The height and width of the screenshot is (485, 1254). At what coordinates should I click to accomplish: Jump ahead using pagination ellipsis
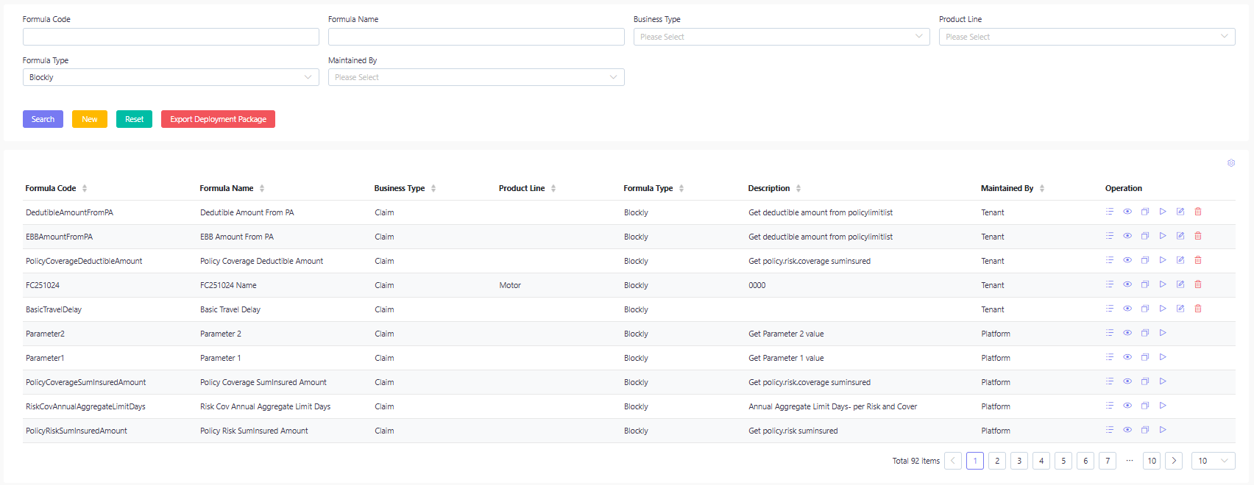1130,461
